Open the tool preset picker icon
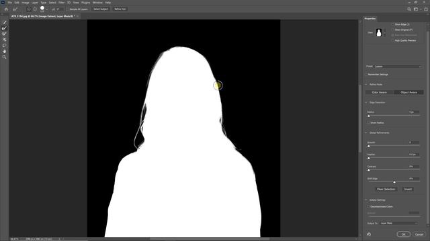Image resolution: width=430 pixels, height=241 pixels. point(15,9)
